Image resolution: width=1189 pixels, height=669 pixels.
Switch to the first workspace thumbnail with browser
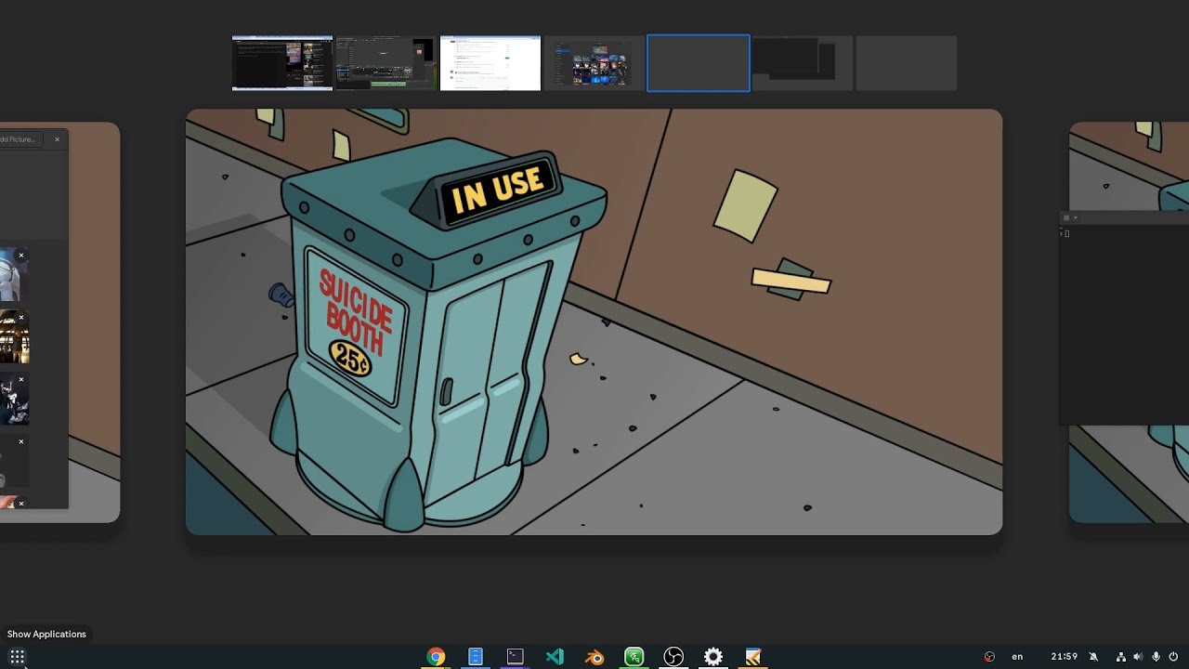tap(282, 63)
